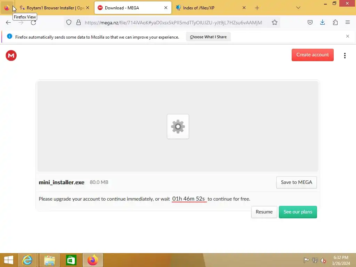Screen dimensions: 356x267
Task: Switch to Index of /files/XP tab
Action: (211, 8)
